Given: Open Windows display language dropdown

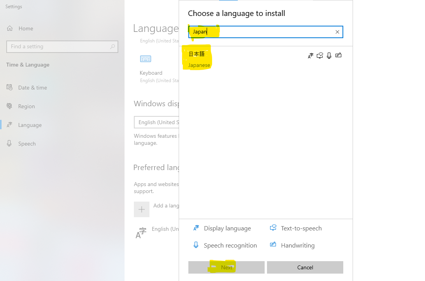Looking at the screenshot, I should click(156, 122).
